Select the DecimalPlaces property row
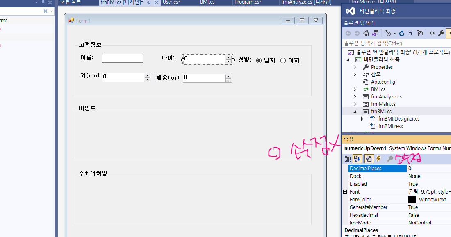The image size is (451, 237). [x=399, y=169]
